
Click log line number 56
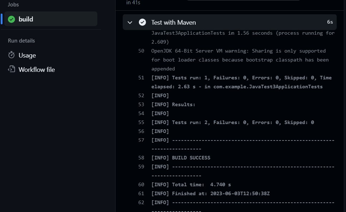tap(141, 131)
